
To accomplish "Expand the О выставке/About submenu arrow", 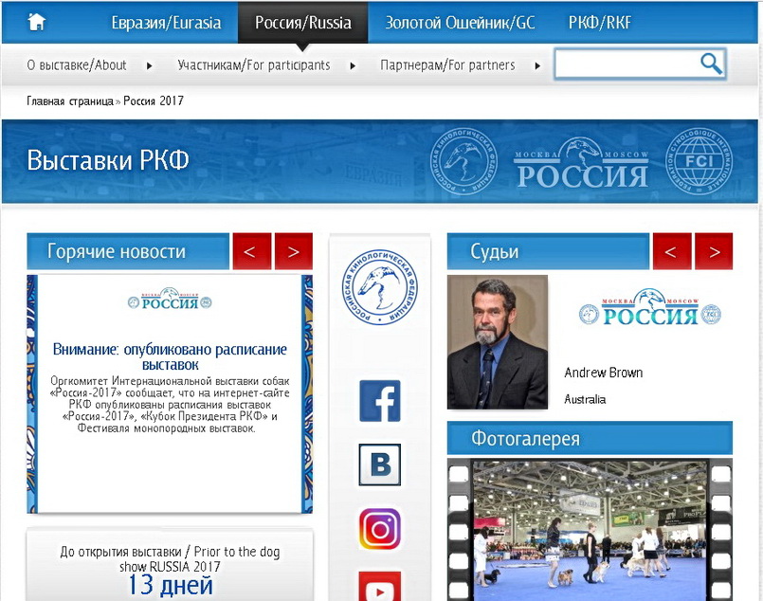I will [150, 65].
